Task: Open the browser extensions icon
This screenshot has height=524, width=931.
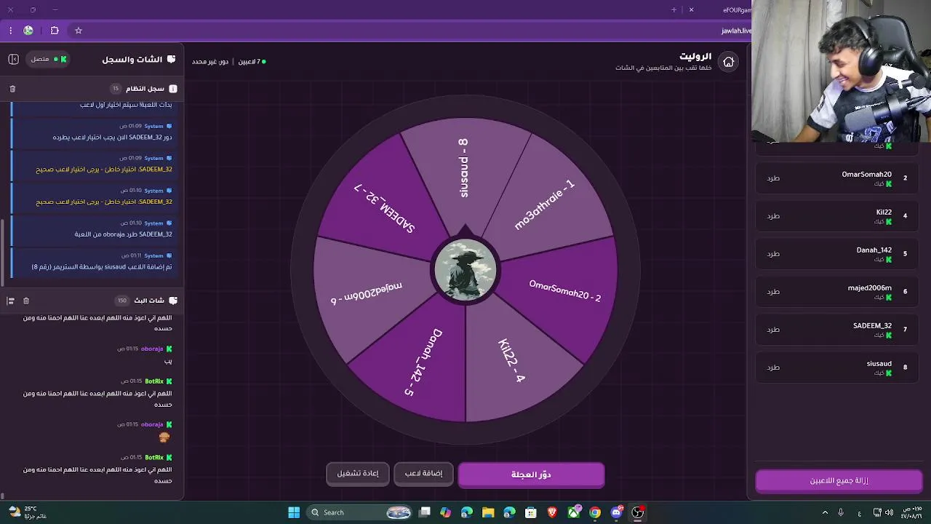Action: coord(55,31)
